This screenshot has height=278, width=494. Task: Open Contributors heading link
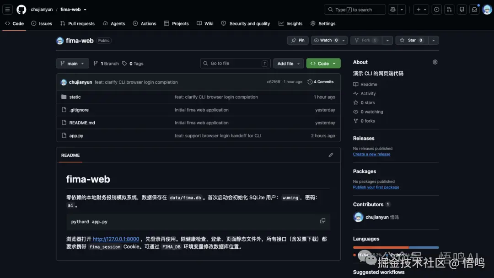[x=371, y=204]
